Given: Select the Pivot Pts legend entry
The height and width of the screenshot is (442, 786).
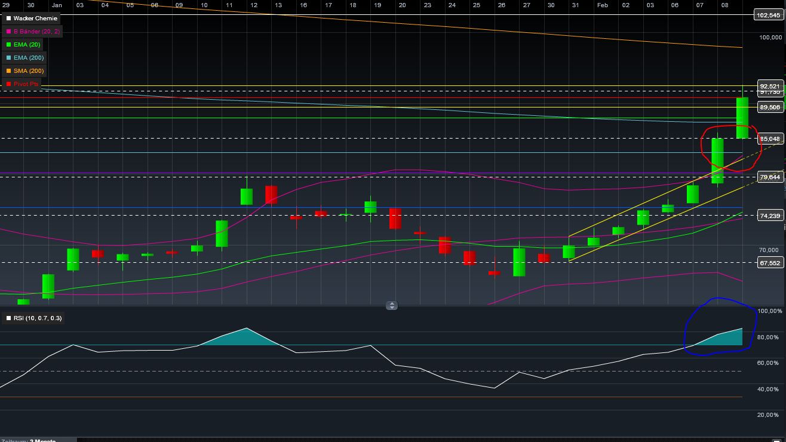Looking at the screenshot, I should pyautogui.click(x=26, y=84).
